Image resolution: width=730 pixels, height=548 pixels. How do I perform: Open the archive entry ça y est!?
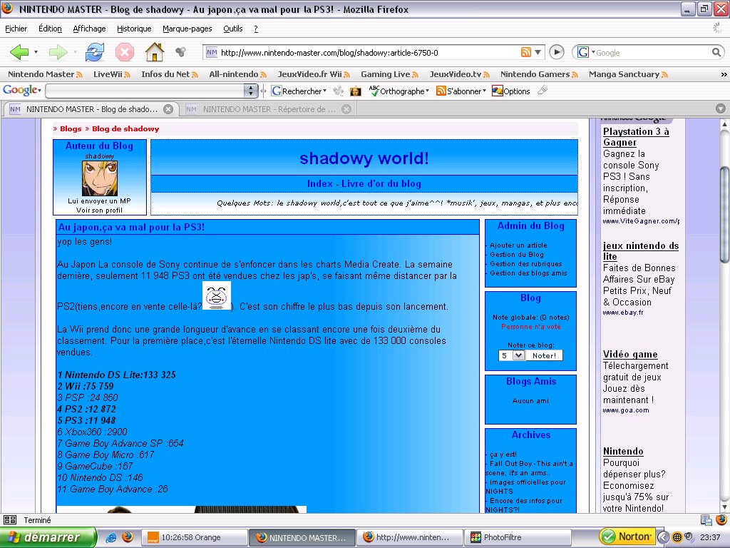click(503, 454)
